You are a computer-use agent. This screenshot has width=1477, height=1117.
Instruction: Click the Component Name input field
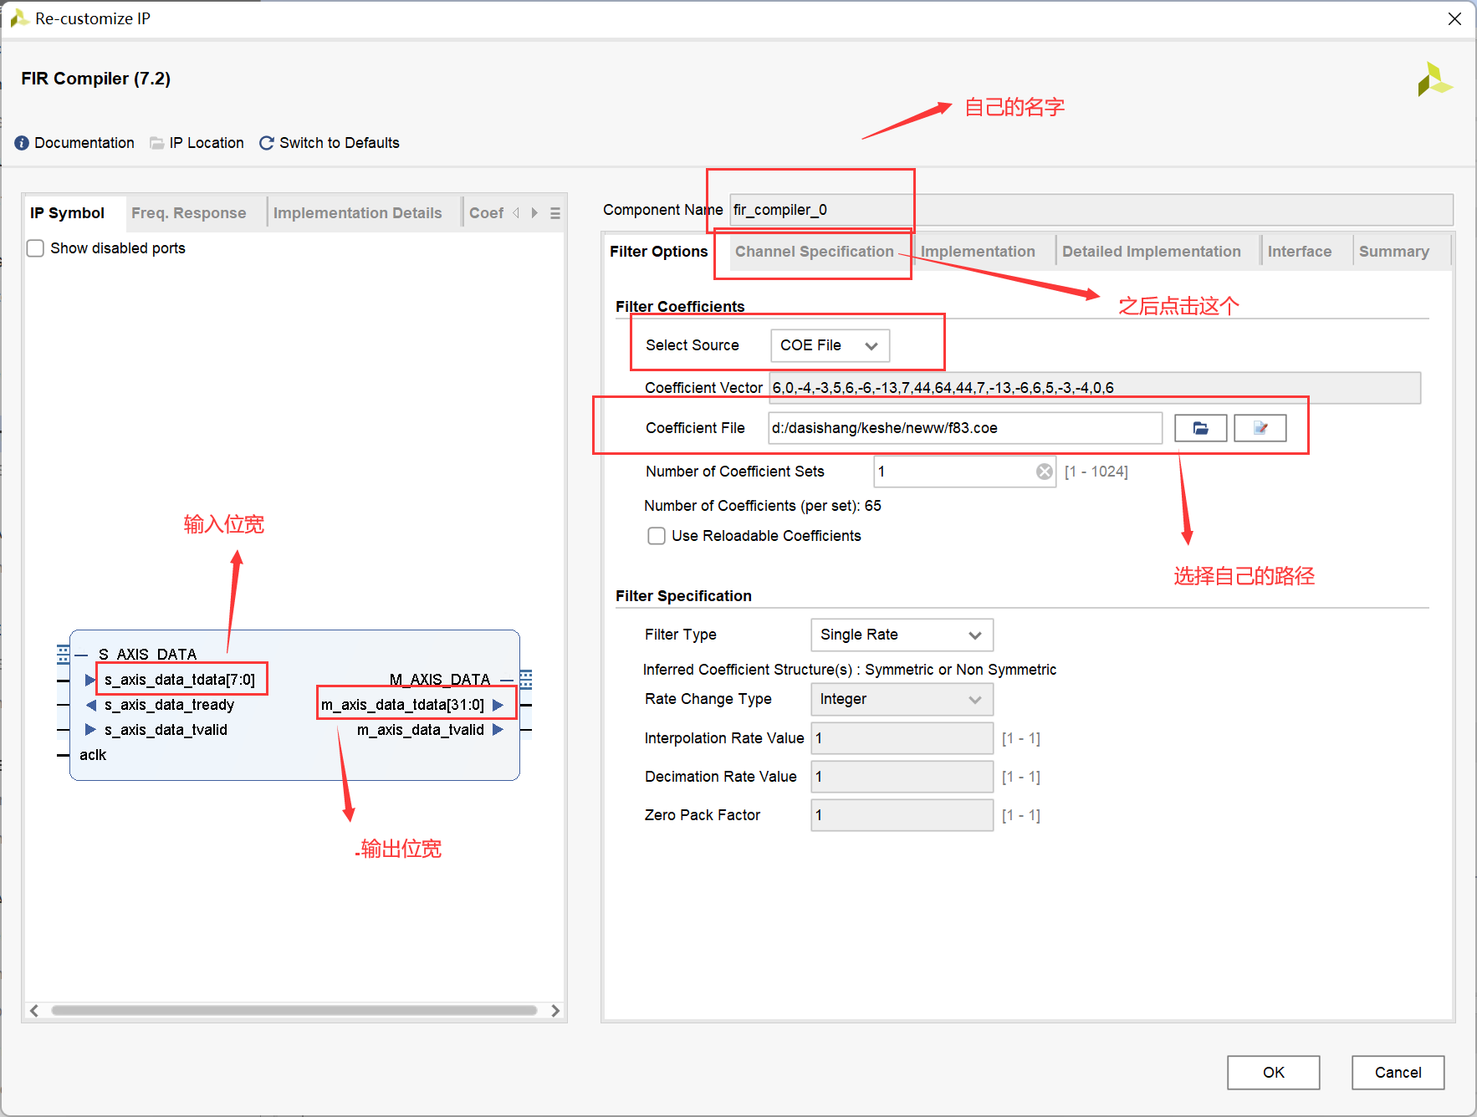1091,210
